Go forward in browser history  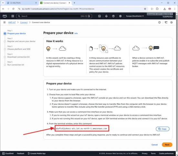[x=8, y=9]
